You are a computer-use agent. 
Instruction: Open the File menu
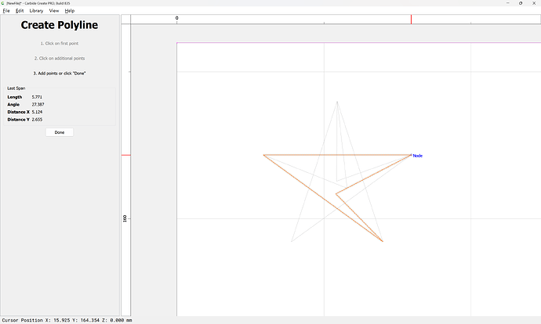(6, 11)
